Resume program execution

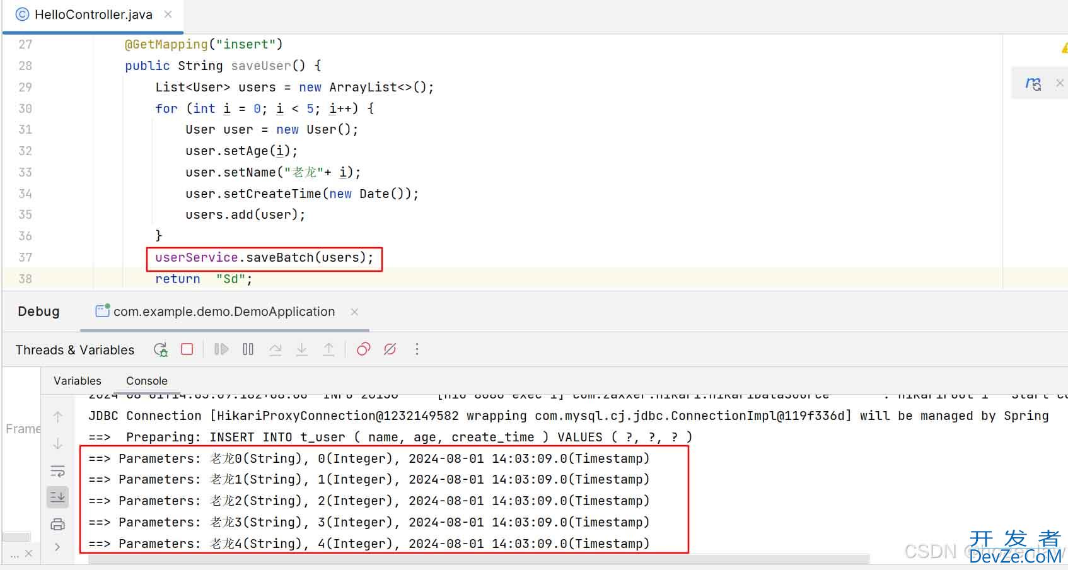pyautogui.click(x=221, y=349)
